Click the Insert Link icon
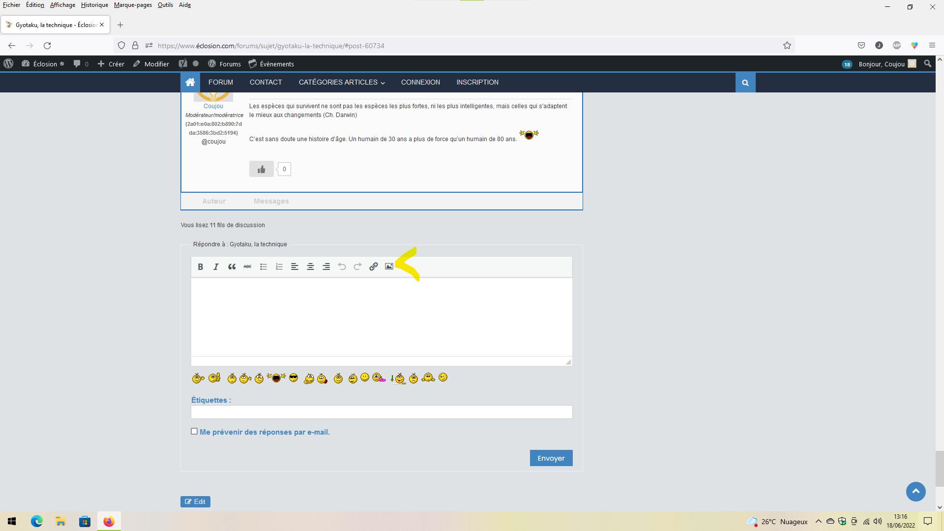This screenshot has height=531, width=944. (x=374, y=266)
